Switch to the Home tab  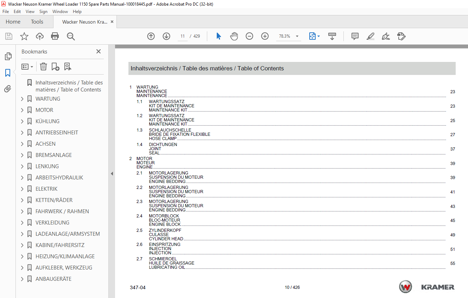click(x=13, y=22)
